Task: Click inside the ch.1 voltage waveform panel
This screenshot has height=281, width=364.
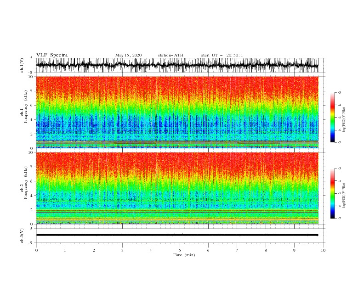Action: (177, 65)
